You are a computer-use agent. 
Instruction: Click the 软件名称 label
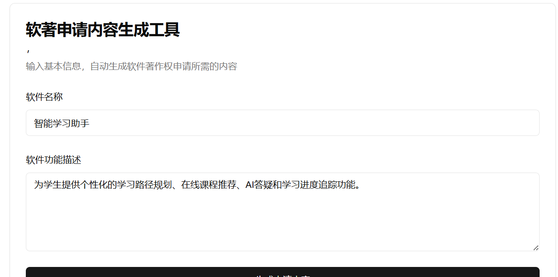[44, 97]
